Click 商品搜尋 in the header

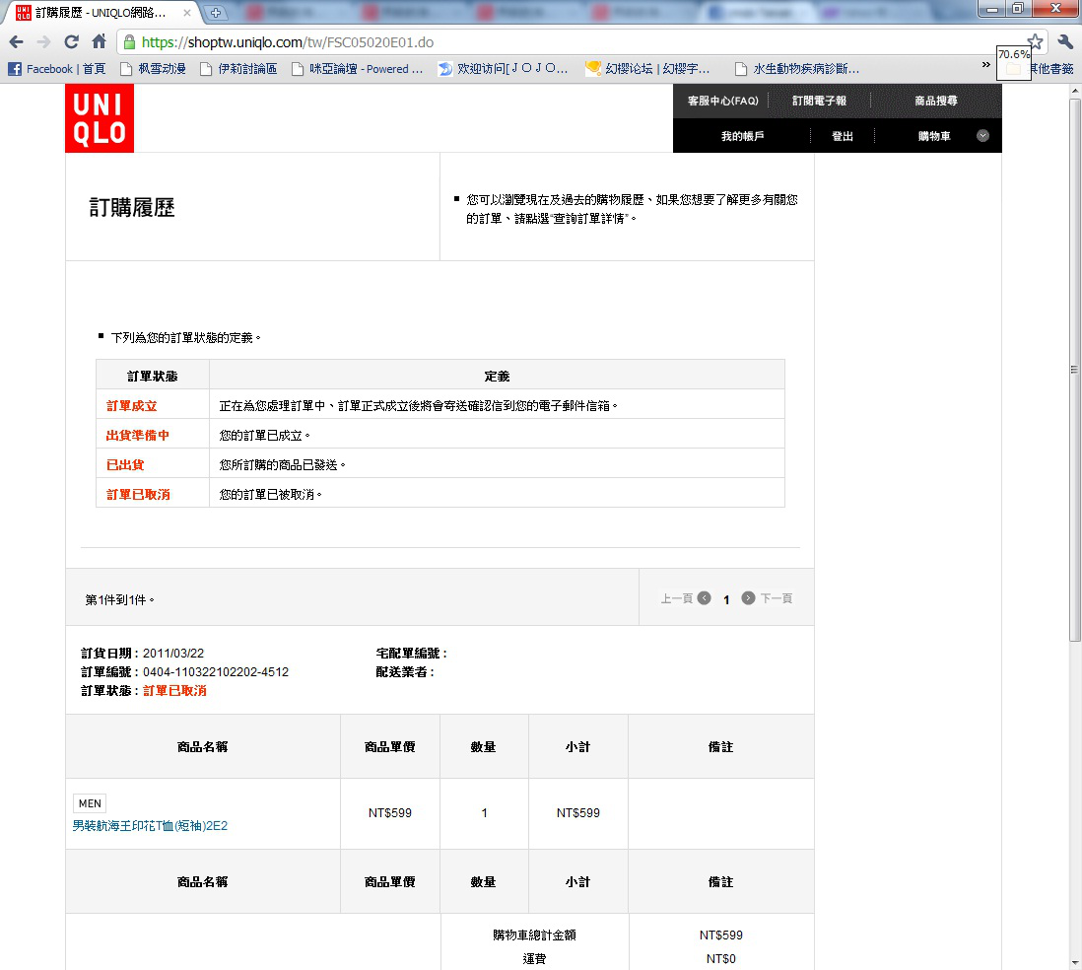[x=935, y=101]
